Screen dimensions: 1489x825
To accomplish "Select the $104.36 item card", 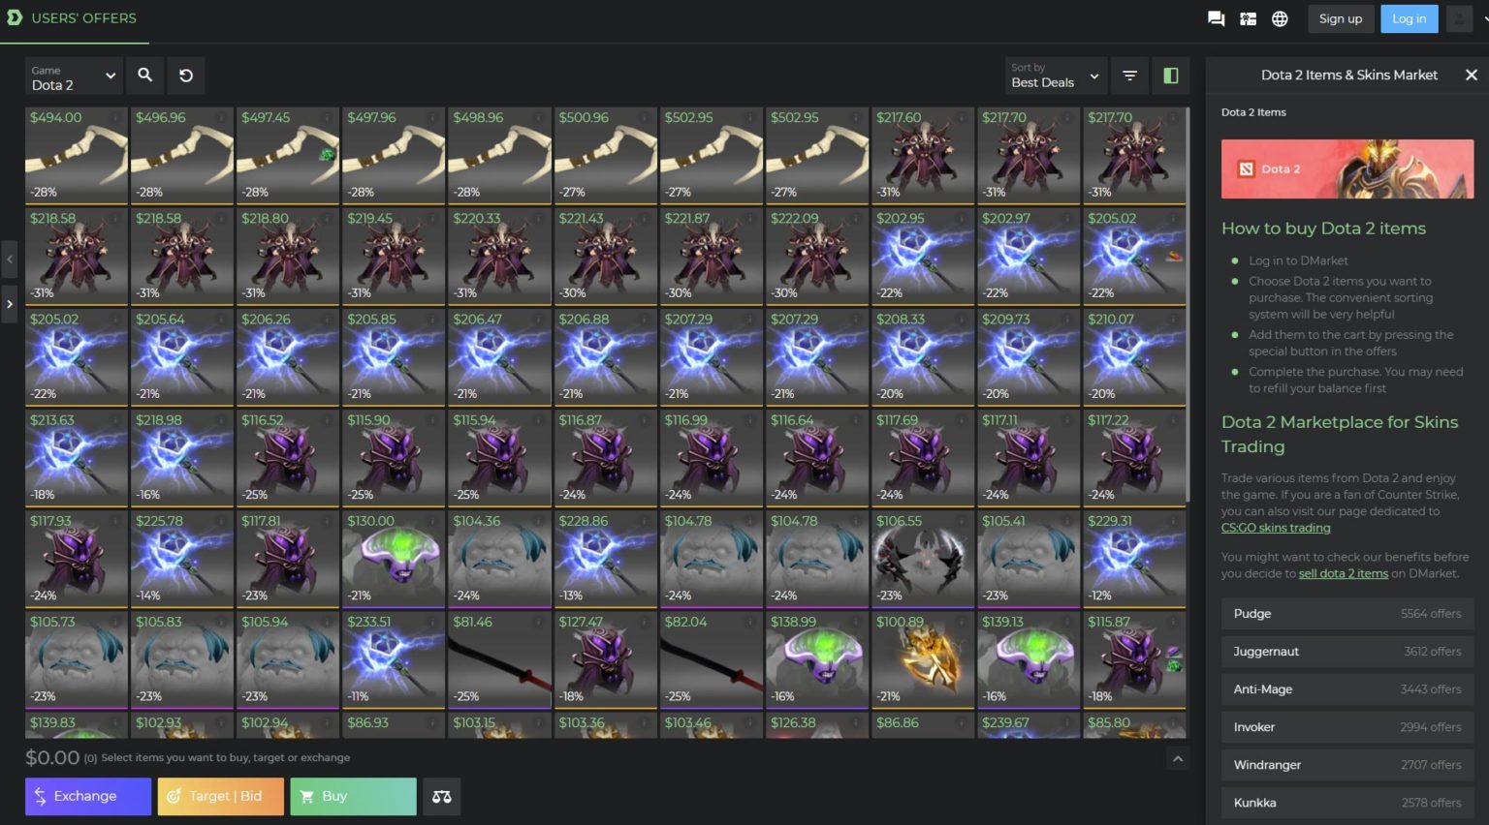I will pyautogui.click(x=498, y=559).
